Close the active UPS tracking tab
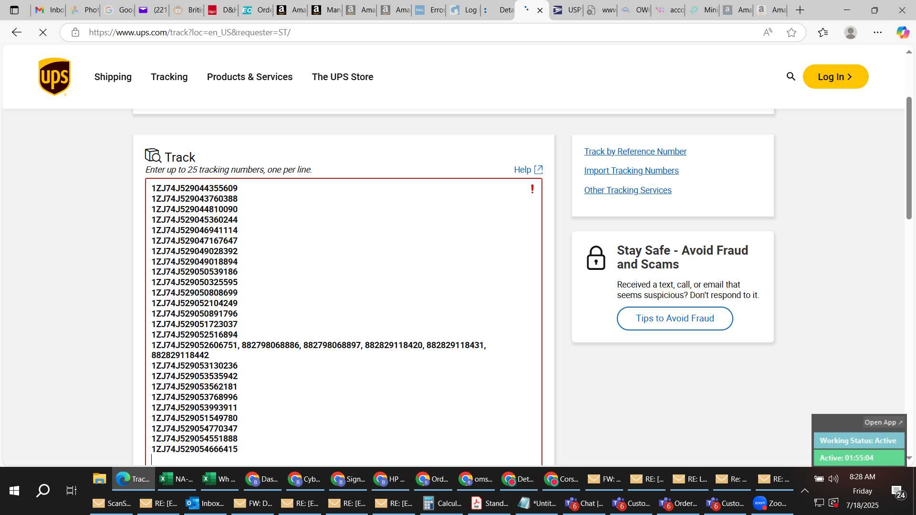916x515 pixels. click(x=540, y=10)
